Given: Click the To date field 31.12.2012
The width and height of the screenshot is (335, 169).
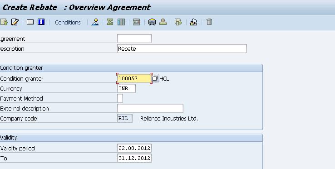Looking at the screenshot, I should tap(134, 158).
